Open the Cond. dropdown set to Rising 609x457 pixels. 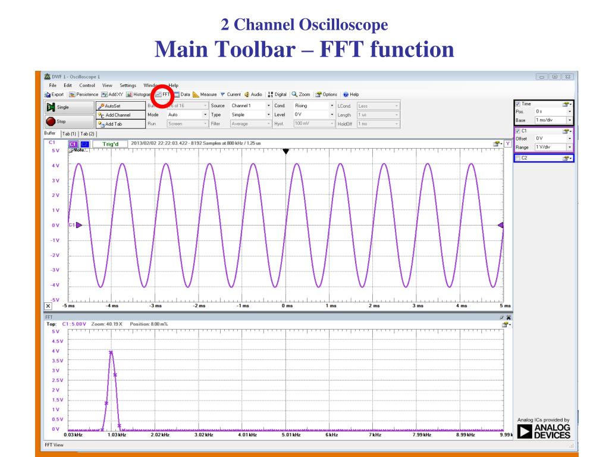[314, 106]
